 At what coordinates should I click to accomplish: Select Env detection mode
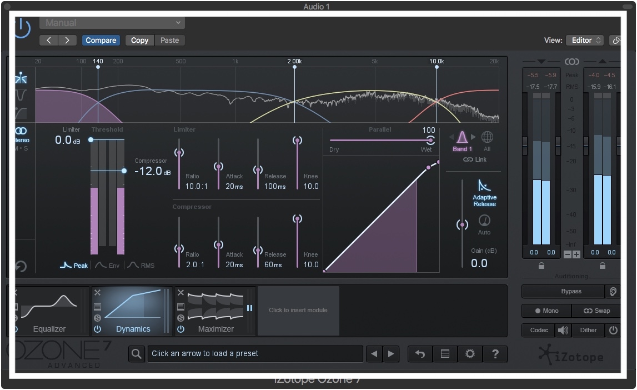point(108,266)
